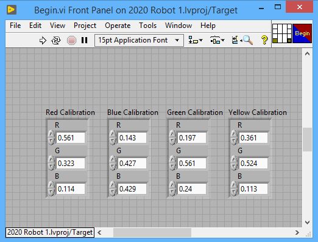
Task: Click Blue Calibration R value 0.143
Action: point(132,138)
